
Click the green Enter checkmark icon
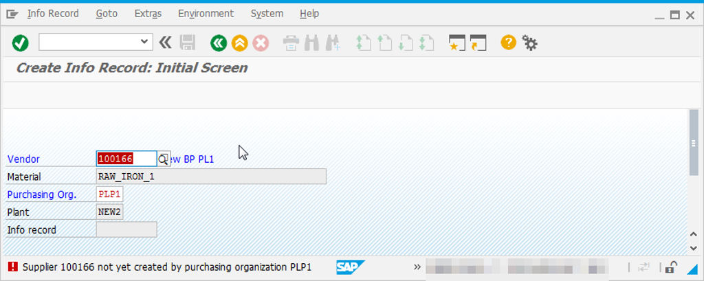(20, 43)
